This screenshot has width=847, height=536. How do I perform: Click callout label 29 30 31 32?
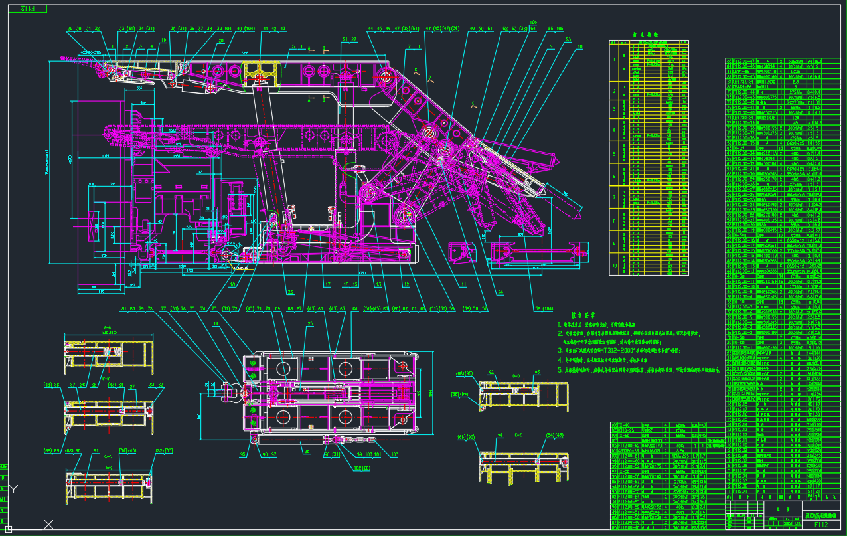coord(83,29)
